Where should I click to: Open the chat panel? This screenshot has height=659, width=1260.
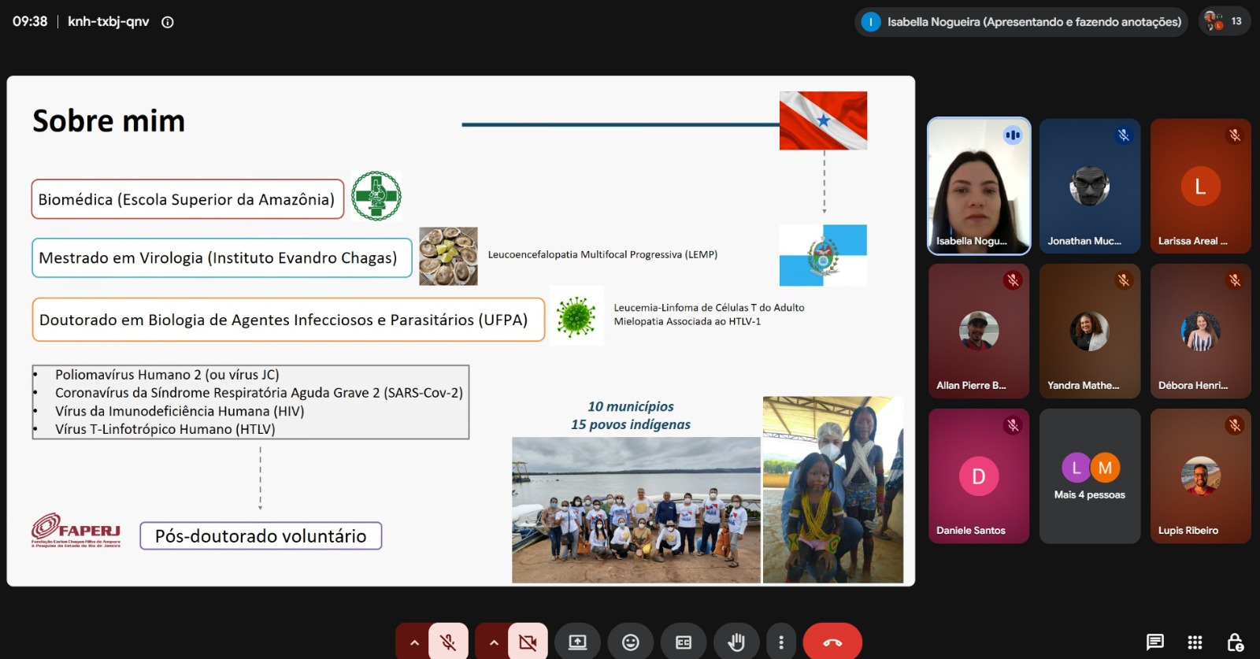[1155, 642]
